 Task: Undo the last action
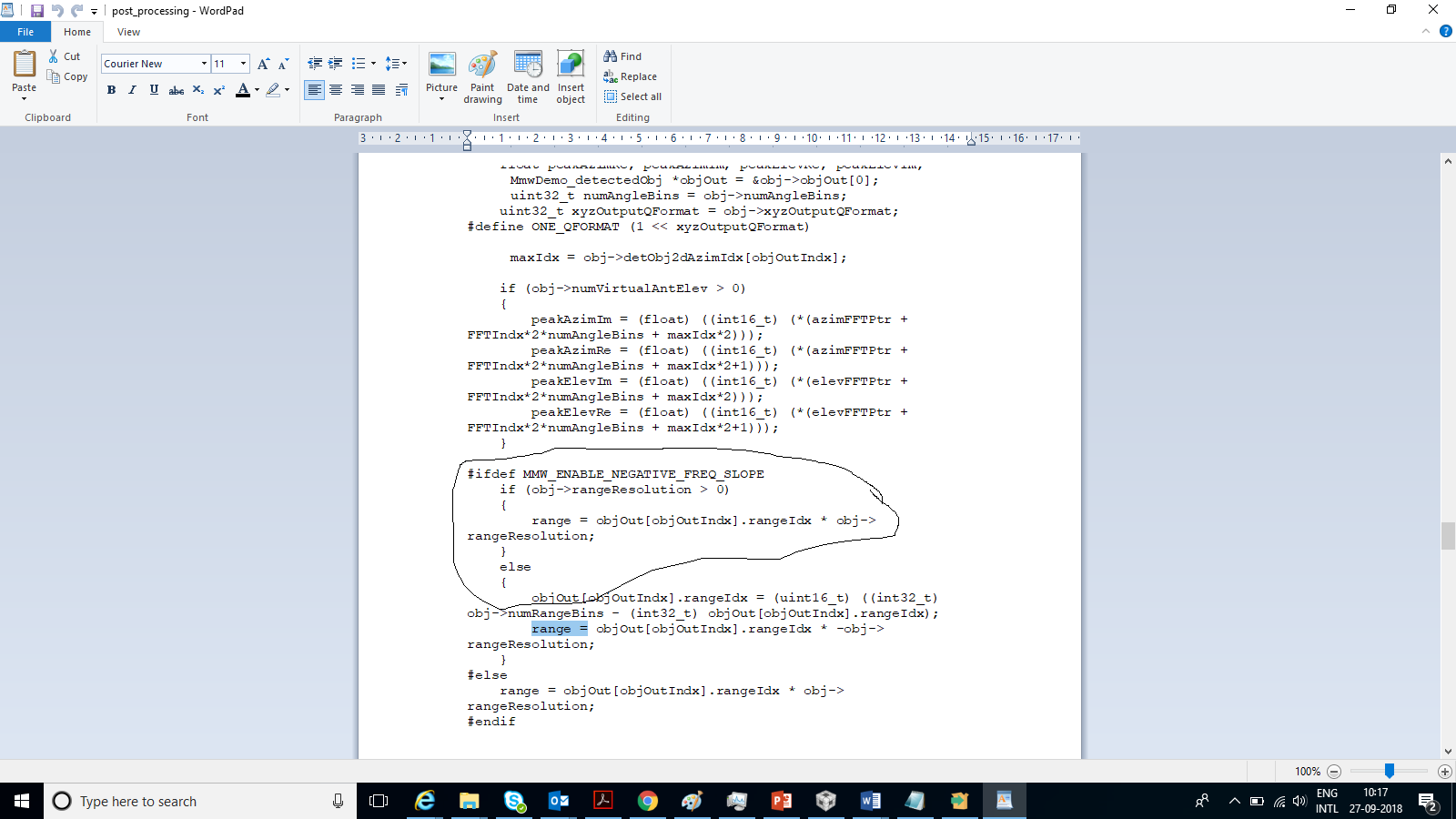(56, 11)
